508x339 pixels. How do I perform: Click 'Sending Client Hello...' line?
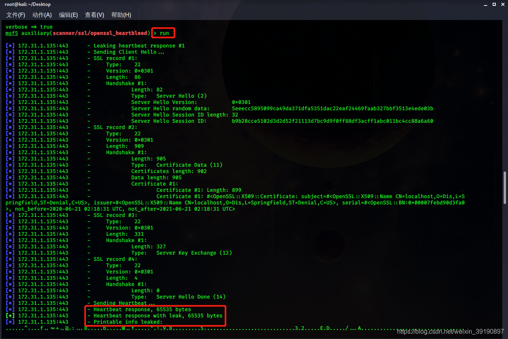tap(129, 52)
